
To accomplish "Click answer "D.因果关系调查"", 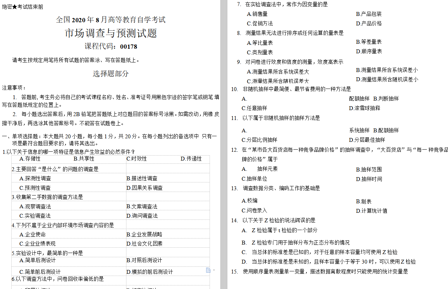I will point(145,188).
